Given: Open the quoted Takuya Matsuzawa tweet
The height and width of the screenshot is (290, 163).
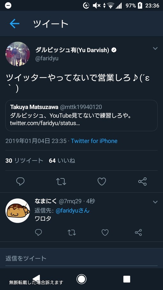Looking at the screenshot, I should click(81, 116).
